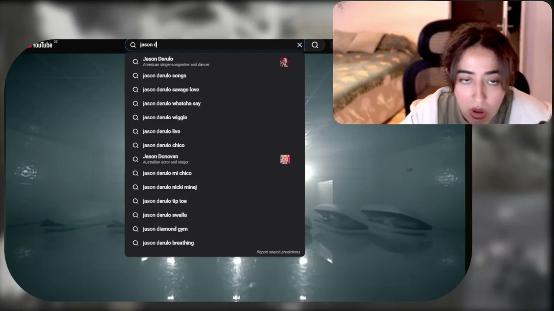554x311 pixels.
Task: Focus the search field containing "jason d"
Action: point(215,45)
